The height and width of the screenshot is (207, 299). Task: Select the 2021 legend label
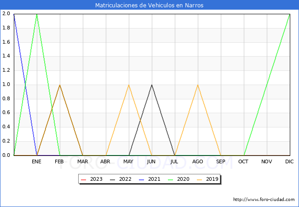pos(154,179)
